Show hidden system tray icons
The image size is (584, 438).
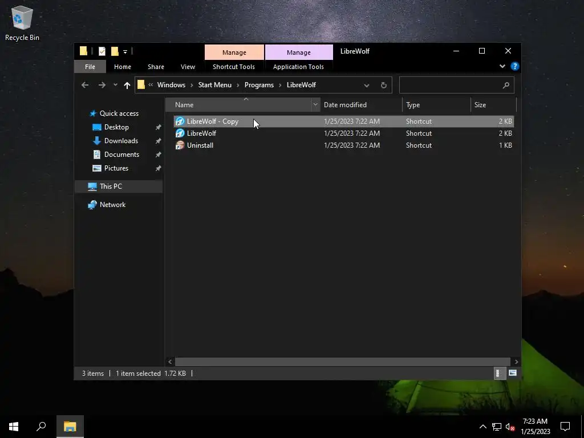[482, 427]
